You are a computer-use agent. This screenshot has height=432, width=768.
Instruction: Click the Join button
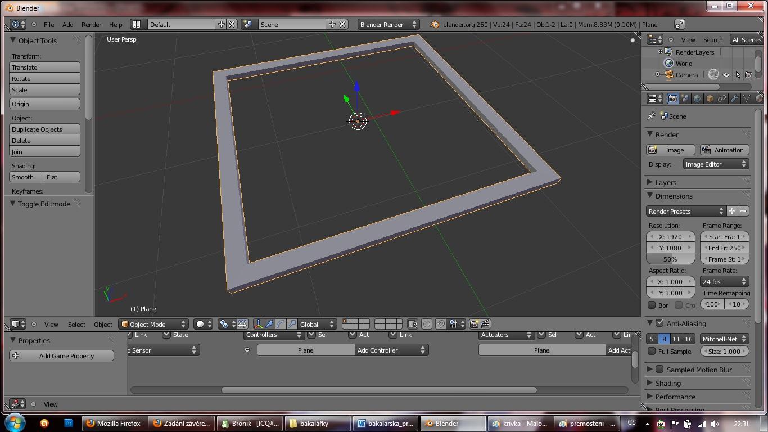point(45,151)
